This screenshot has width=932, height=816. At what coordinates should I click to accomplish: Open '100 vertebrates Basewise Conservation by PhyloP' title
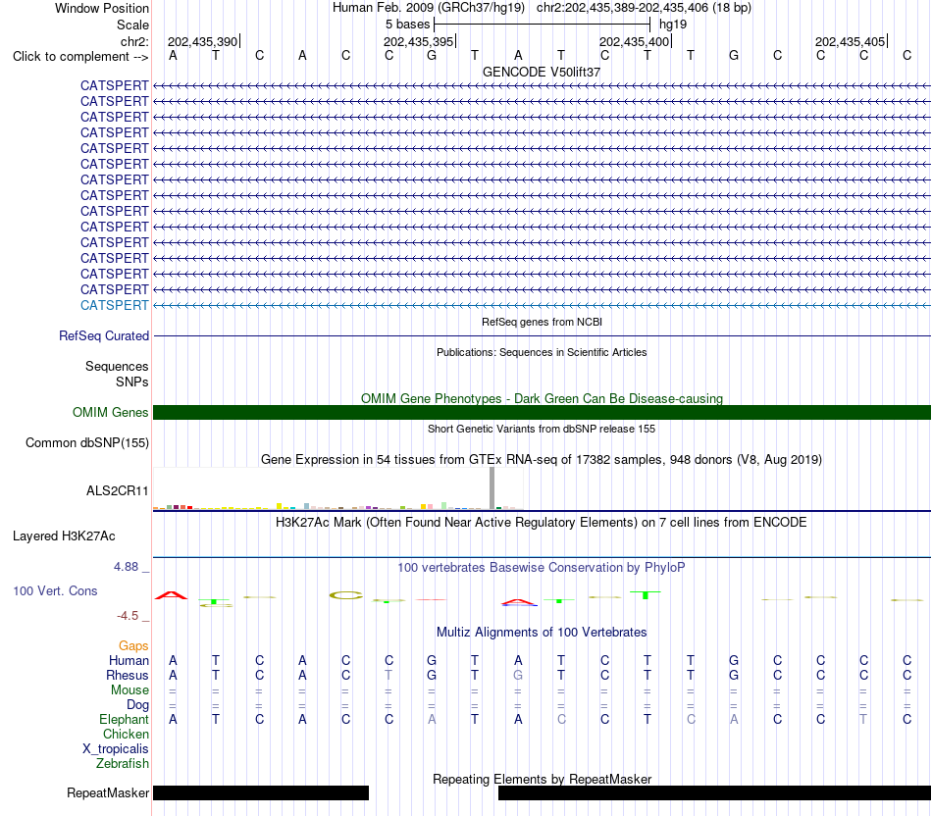[542, 568]
